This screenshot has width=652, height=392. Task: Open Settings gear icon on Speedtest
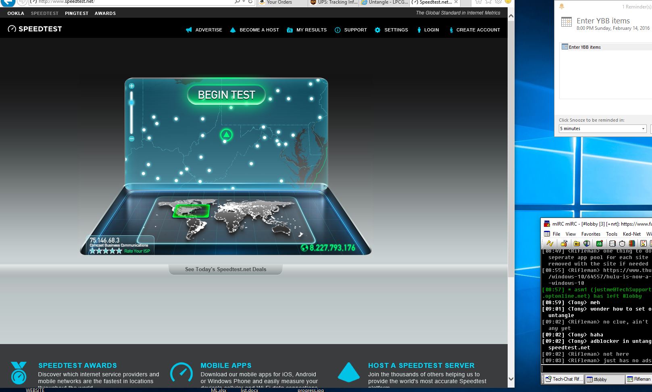pos(377,30)
